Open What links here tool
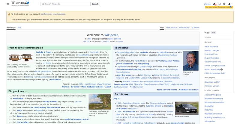 point(211,47)
